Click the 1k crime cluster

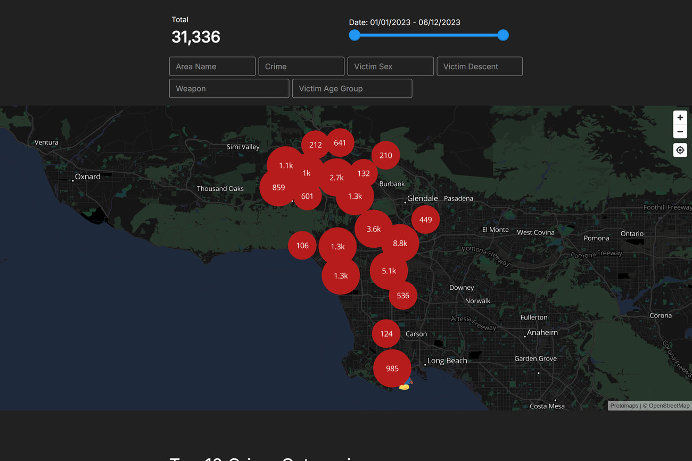click(x=307, y=173)
